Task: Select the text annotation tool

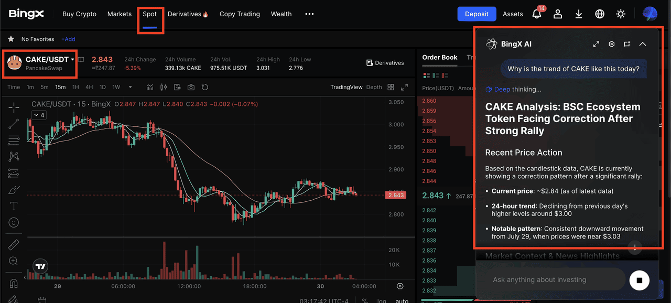Action: pos(14,206)
